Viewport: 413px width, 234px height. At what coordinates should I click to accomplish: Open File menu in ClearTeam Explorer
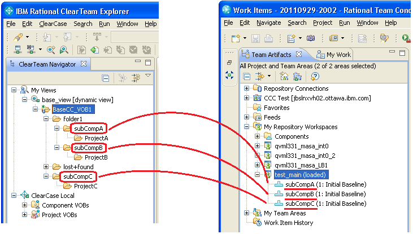click(11, 24)
